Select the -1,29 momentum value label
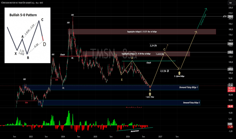 pyautogui.click(x=230, y=127)
